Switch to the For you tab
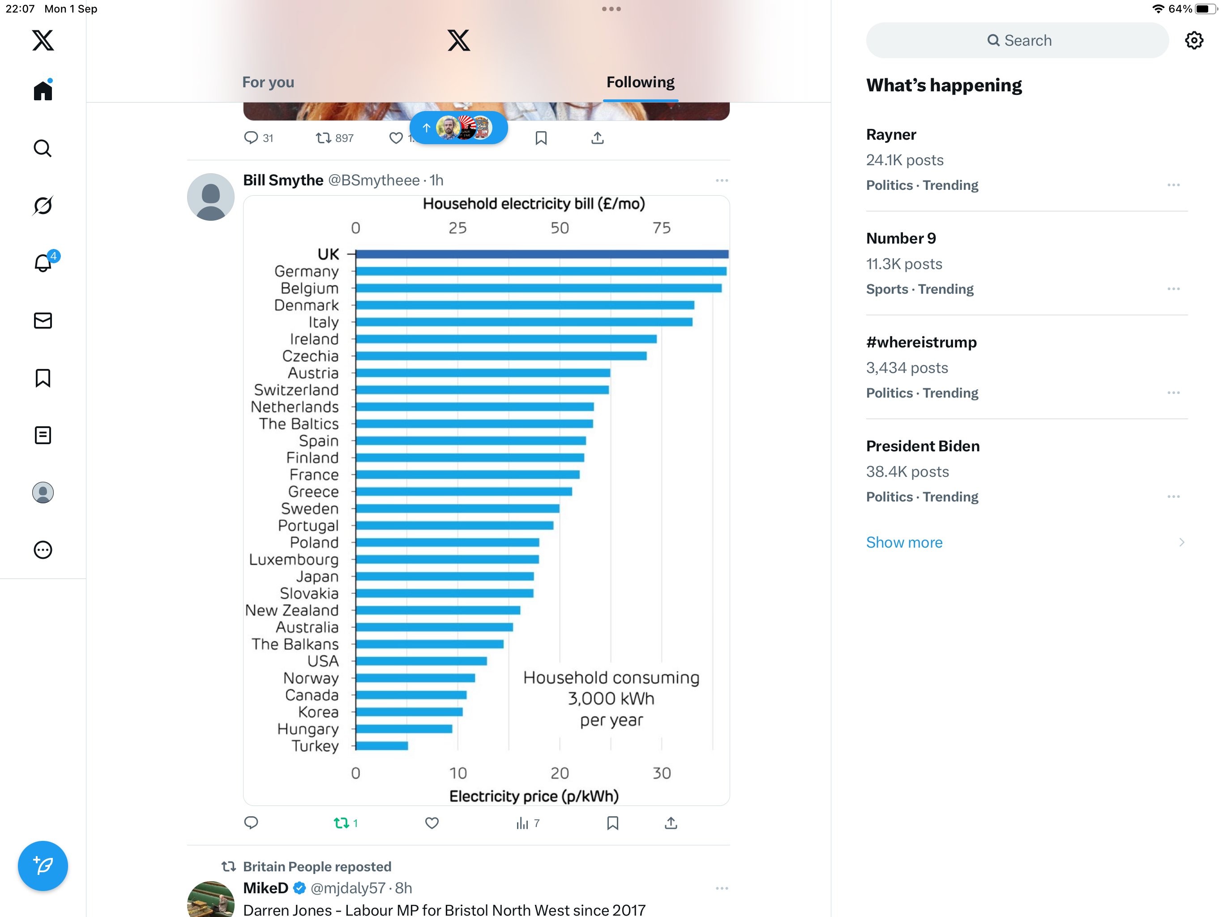The height and width of the screenshot is (917, 1223). pyautogui.click(x=268, y=82)
